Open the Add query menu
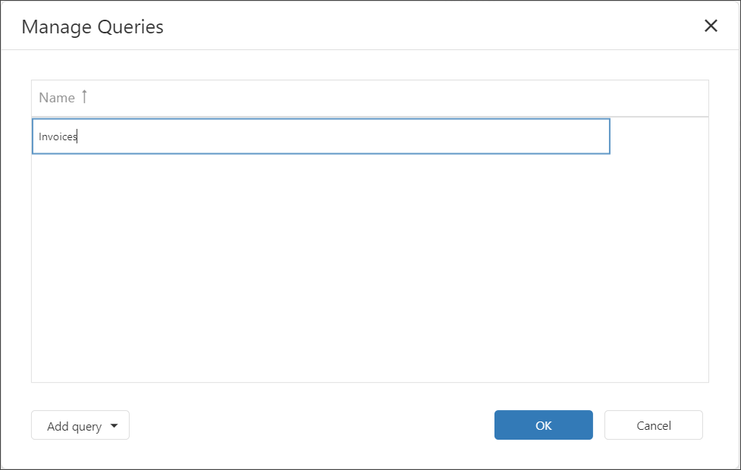The image size is (741, 470). click(x=80, y=426)
